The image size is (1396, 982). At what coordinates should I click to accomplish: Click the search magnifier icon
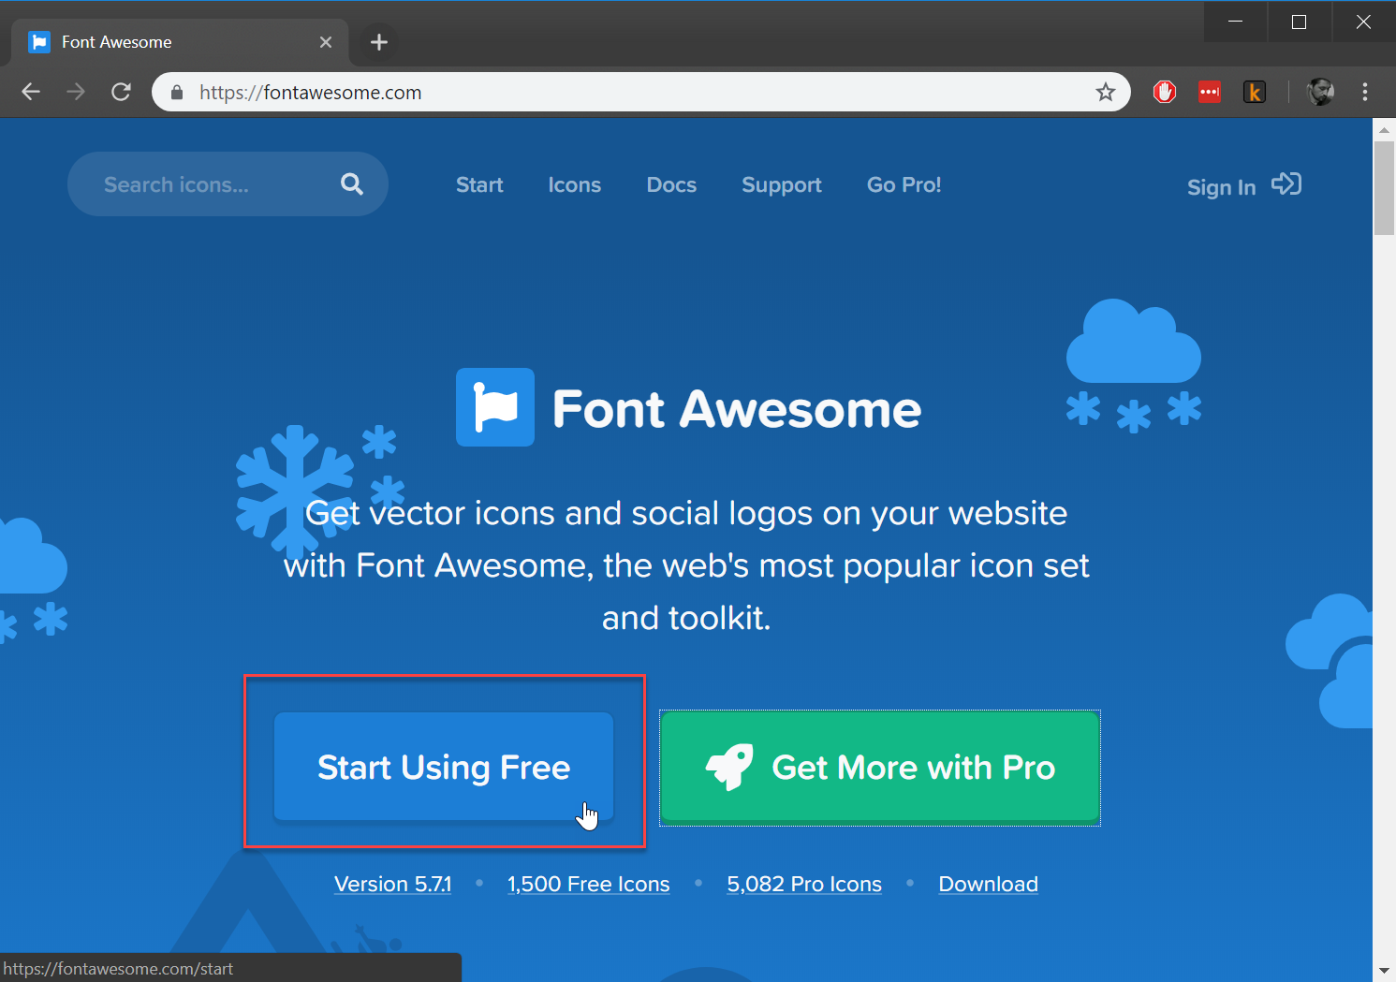click(352, 184)
